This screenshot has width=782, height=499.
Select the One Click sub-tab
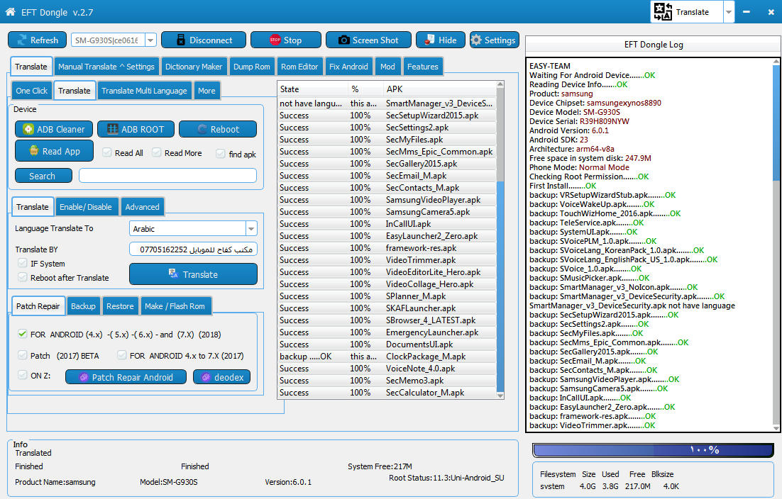pos(31,91)
